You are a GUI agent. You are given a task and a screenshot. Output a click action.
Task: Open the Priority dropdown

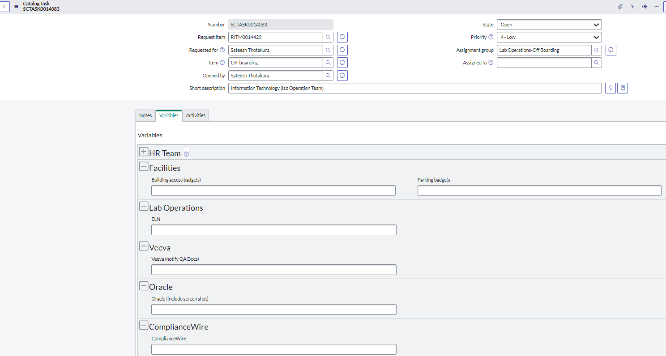[549, 37]
